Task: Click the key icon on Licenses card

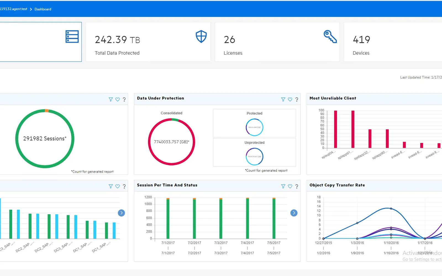Action: (x=330, y=36)
